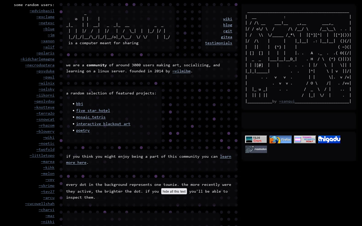Visit founder ~vilmibm's page

pyautogui.click(x=182, y=71)
